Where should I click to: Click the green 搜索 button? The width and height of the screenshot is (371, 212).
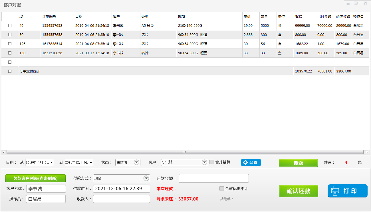298,163
